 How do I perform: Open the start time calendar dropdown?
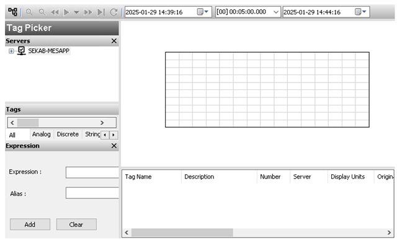203,12
